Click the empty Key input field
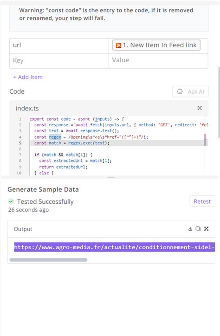This screenshot has height=336, width=220. coord(59,60)
